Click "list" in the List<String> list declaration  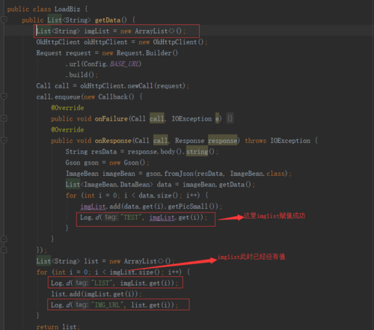click(x=91, y=261)
